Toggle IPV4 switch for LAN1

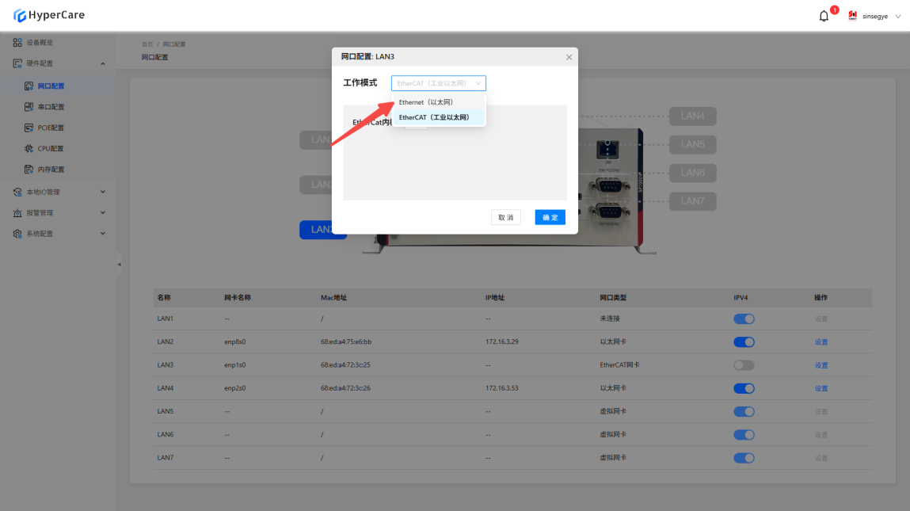pos(744,318)
